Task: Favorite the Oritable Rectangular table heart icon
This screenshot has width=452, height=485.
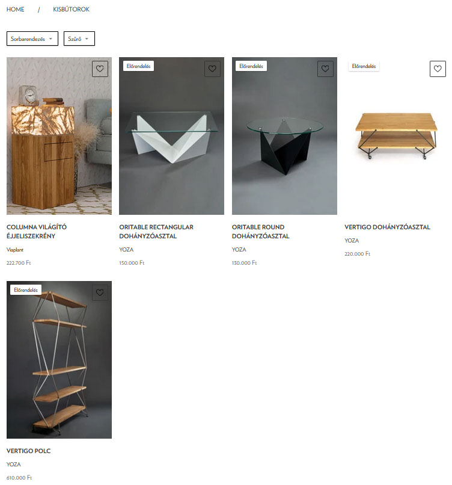Action: pyautogui.click(x=212, y=69)
